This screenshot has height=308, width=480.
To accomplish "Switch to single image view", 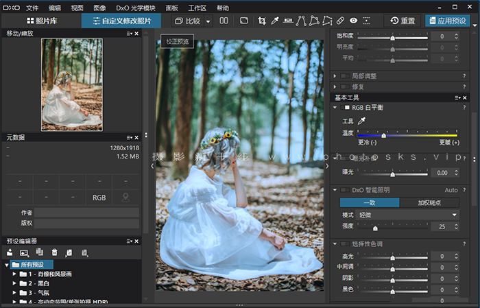I will click(x=244, y=21).
